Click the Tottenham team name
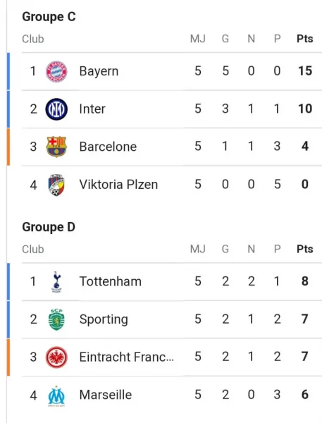The height and width of the screenshot is (423, 322). coord(111,281)
